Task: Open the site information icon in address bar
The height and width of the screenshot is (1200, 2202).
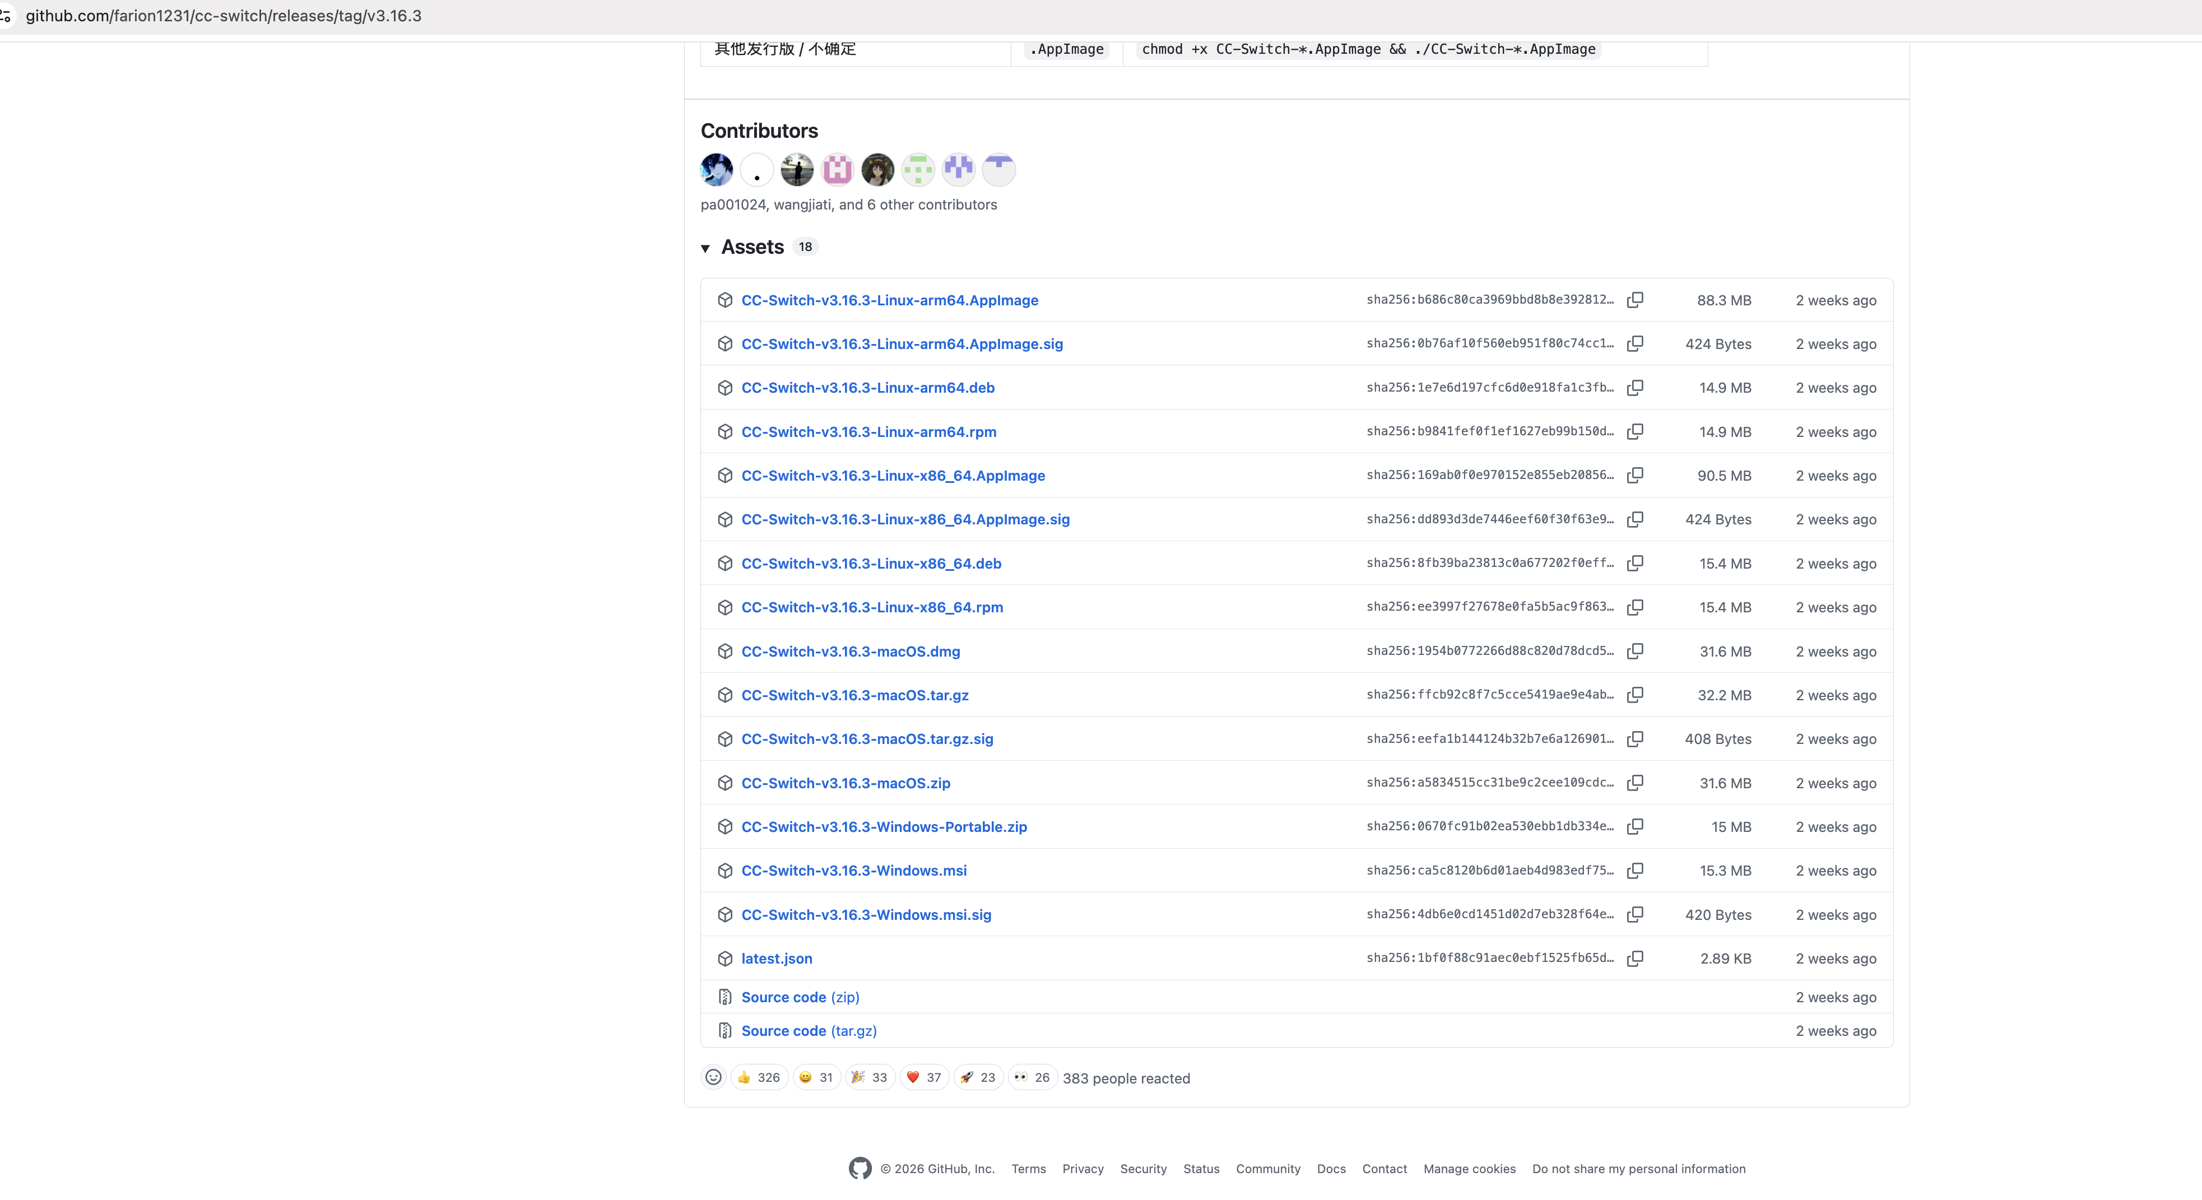Action: coord(6,15)
